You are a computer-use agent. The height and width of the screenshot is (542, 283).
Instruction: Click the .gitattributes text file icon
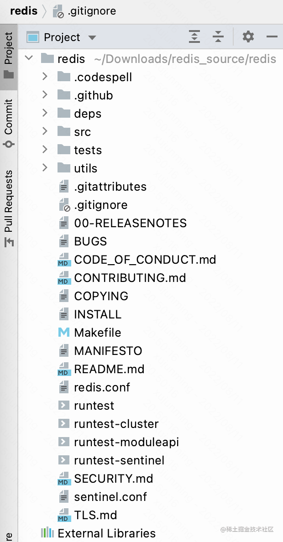pyautogui.click(x=64, y=186)
